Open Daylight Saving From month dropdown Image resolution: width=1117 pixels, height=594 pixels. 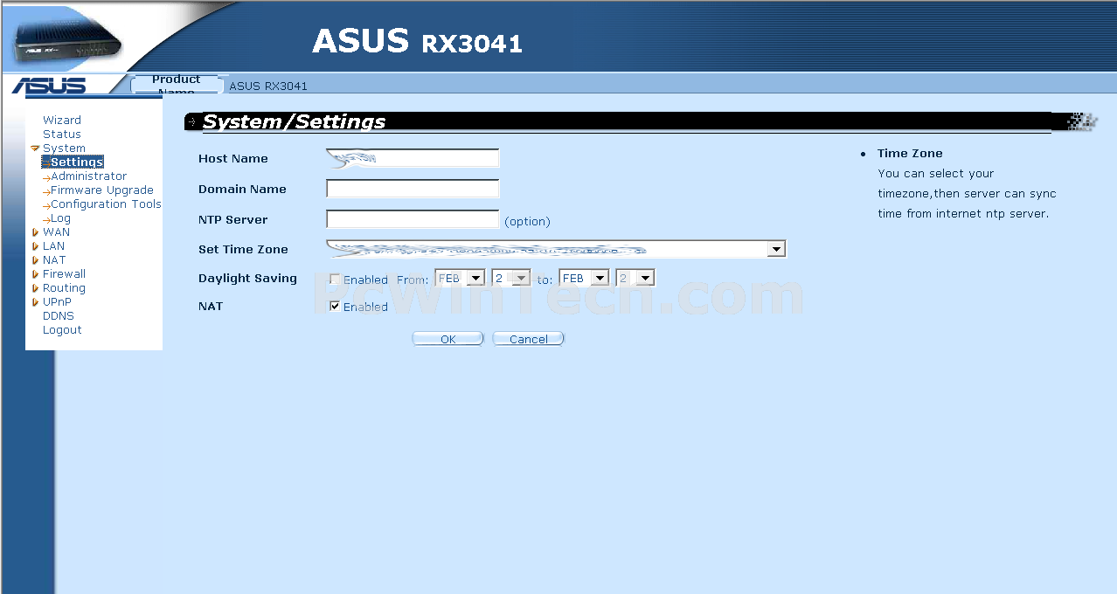[460, 279]
